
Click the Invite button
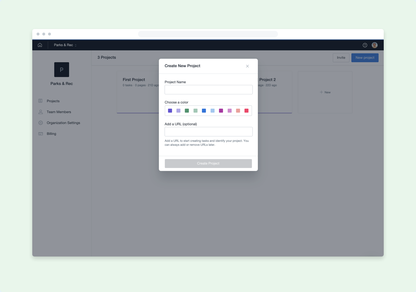[x=341, y=58]
